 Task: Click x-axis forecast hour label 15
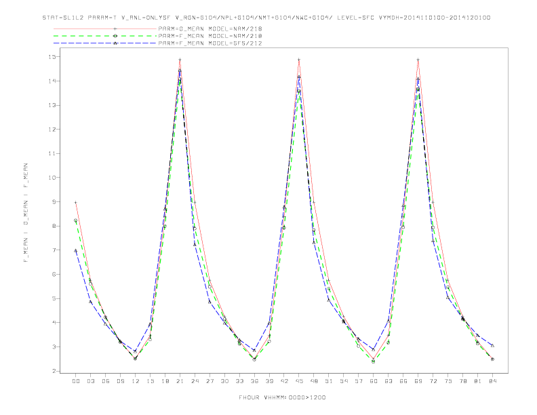point(150,381)
